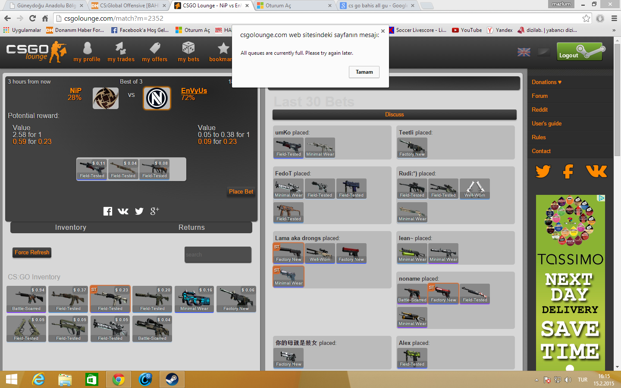The image size is (621, 388).
Task: Switch to the Inventory tab
Action: [71, 228]
